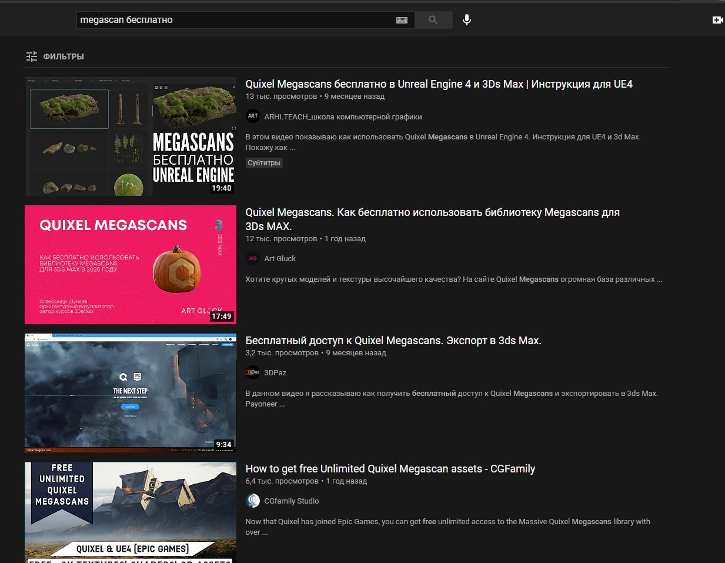Open the Megascans Unreal Engine video thumbnail
Image resolution: width=725 pixels, height=563 pixels.
tap(131, 136)
